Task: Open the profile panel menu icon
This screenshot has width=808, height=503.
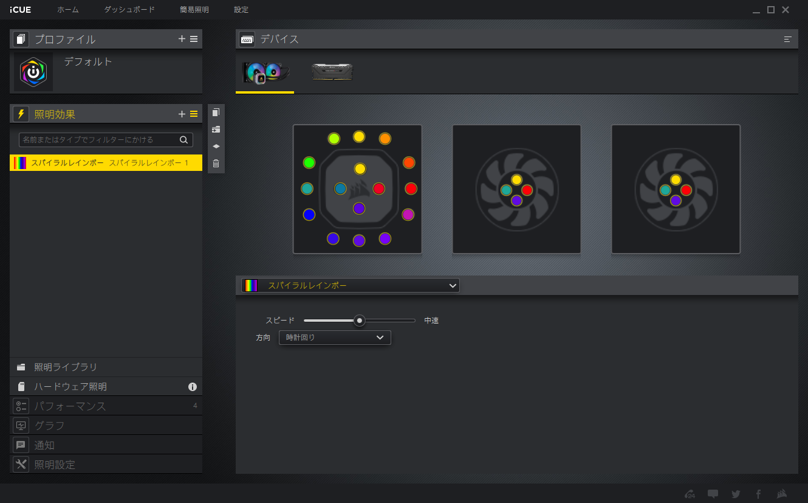Action: coord(194,39)
